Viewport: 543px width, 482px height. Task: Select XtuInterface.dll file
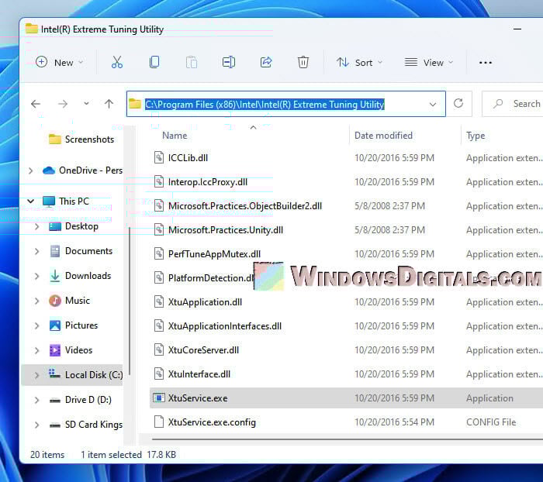pyautogui.click(x=199, y=374)
